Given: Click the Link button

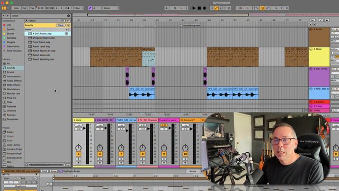Looking at the screenshot, I should pyautogui.click(x=16, y=8).
